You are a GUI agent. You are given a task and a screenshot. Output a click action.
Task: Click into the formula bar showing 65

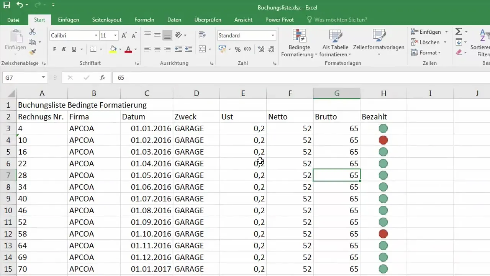[x=301, y=77]
